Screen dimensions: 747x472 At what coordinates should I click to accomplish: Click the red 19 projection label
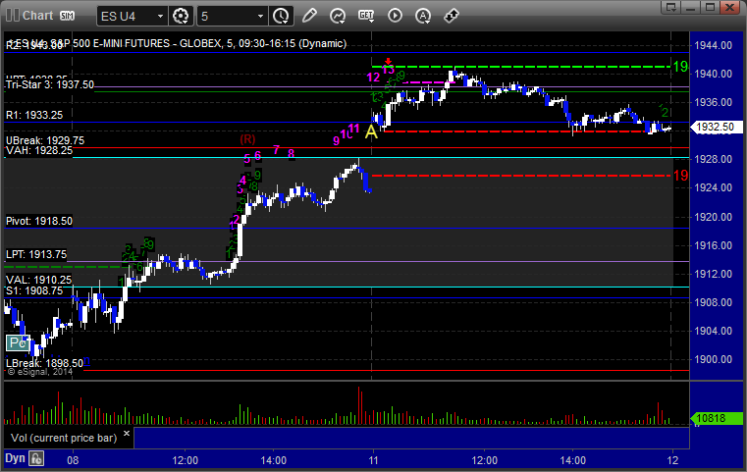pos(680,176)
